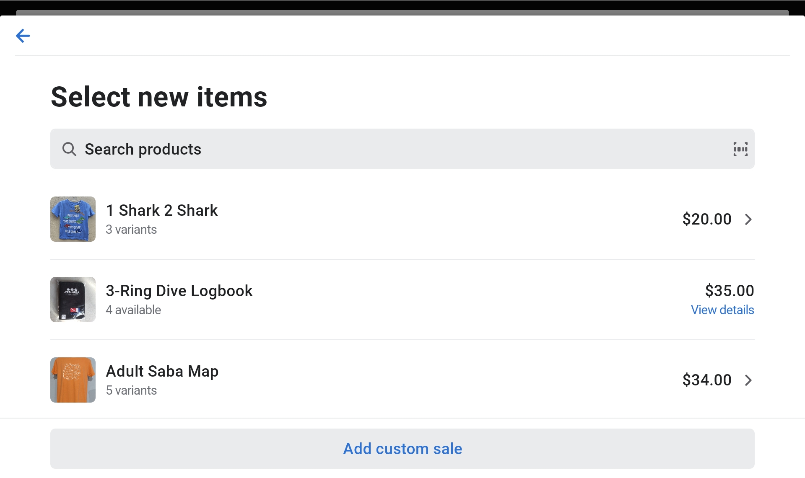The width and height of the screenshot is (805, 478).
Task: Click the $20.00 price
Action: pyautogui.click(x=707, y=219)
